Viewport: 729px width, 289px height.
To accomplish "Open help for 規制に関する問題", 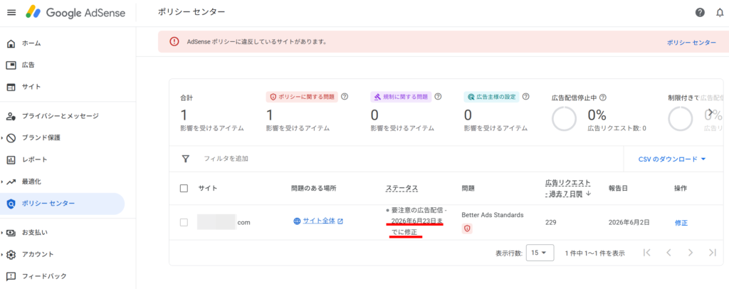I will point(438,97).
